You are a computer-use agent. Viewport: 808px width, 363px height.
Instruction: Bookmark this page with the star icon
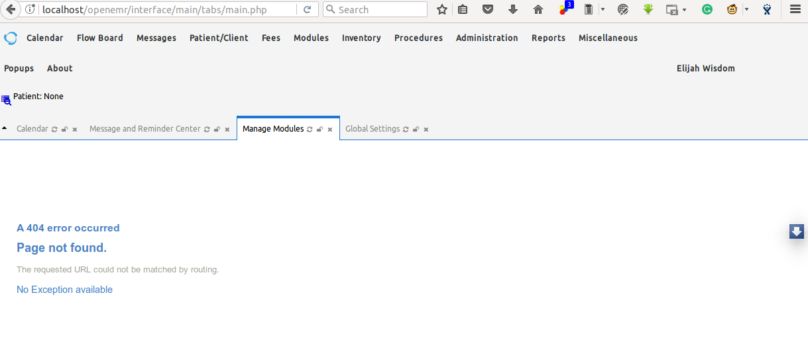tap(442, 9)
